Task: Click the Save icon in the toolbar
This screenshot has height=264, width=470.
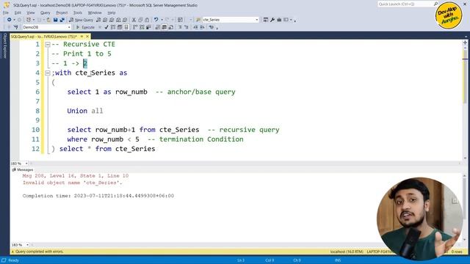Action: pos(56,20)
